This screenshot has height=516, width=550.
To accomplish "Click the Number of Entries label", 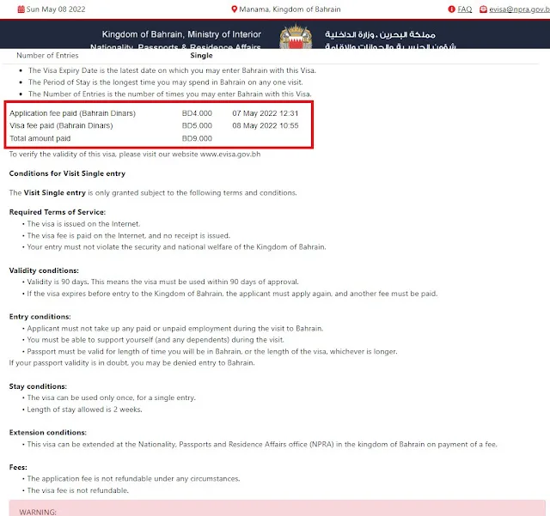I will (47, 56).
